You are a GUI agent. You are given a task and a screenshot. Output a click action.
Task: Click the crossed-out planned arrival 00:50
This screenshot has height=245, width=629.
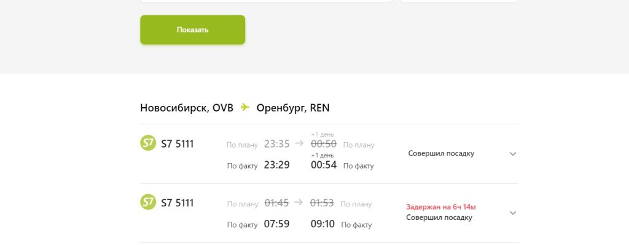[x=323, y=144]
